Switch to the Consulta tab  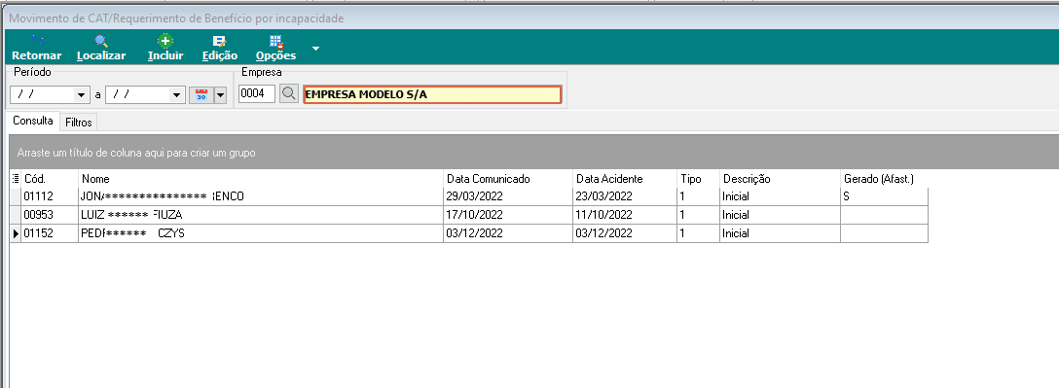pyautogui.click(x=33, y=121)
